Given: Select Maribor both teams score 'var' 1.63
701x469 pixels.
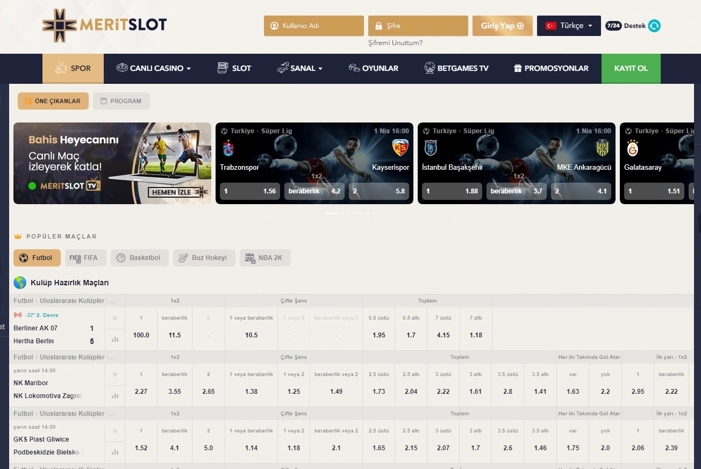Looking at the screenshot, I should pyautogui.click(x=573, y=385).
